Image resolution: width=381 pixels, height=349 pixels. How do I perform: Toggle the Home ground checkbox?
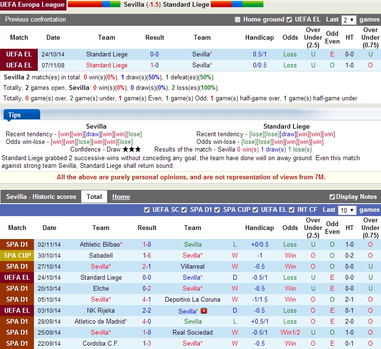coord(238,20)
